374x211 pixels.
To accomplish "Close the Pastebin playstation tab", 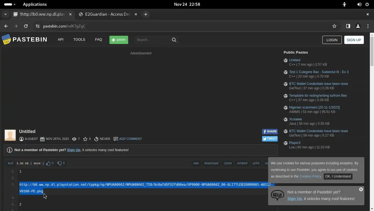I will (70, 14).
